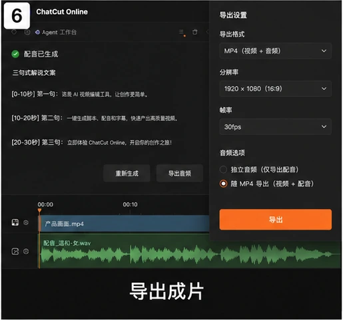The height and width of the screenshot is (320, 343).
Task: Click the chevron arrow in the MP4 format box
Action: coord(324,51)
